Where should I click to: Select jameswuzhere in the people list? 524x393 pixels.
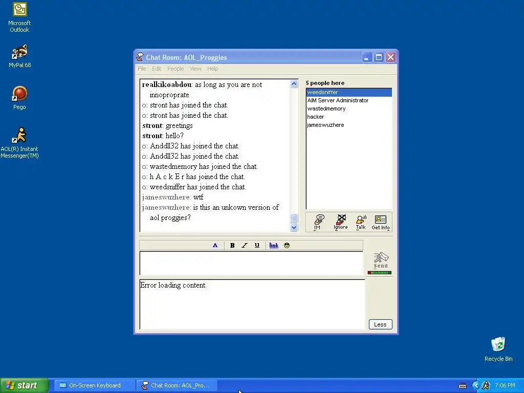point(349,125)
